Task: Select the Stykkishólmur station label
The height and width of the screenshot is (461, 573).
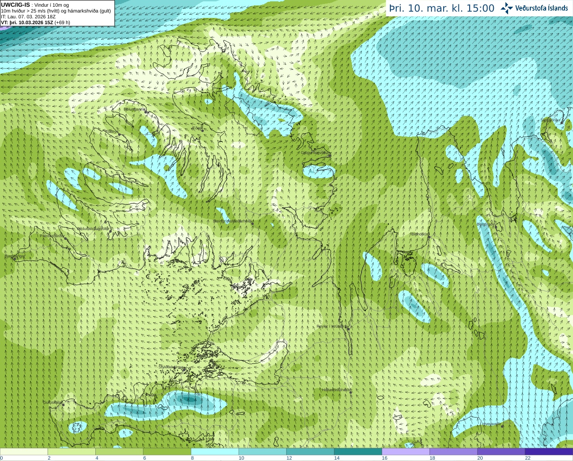Action: [171, 367]
